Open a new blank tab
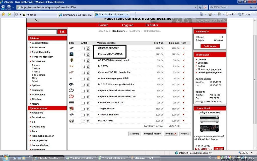The image size is (257, 161). point(133,14)
